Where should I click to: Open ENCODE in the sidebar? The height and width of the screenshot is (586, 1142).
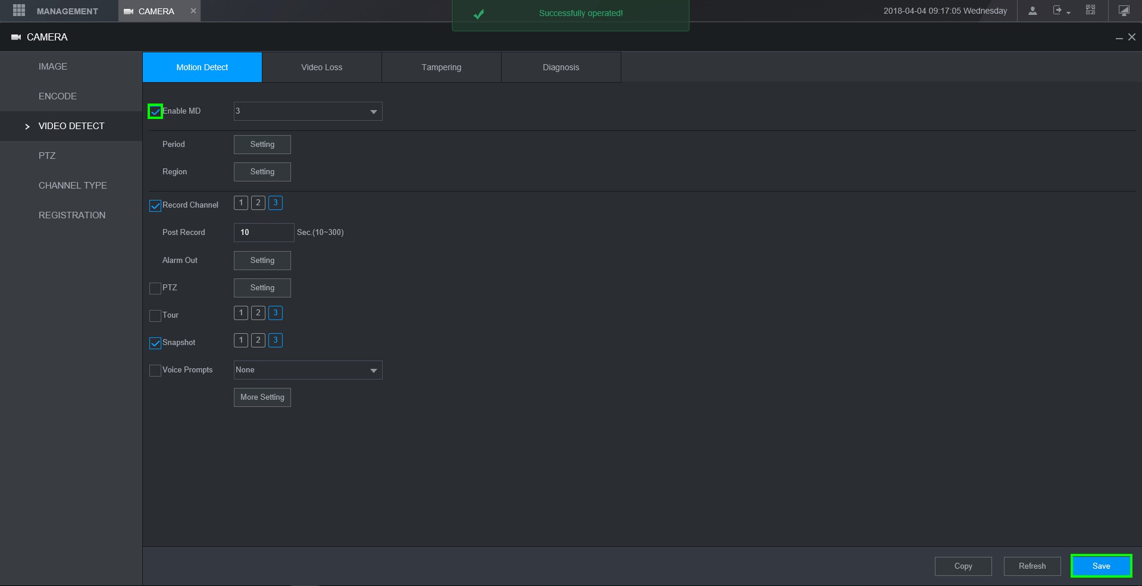[71, 96]
